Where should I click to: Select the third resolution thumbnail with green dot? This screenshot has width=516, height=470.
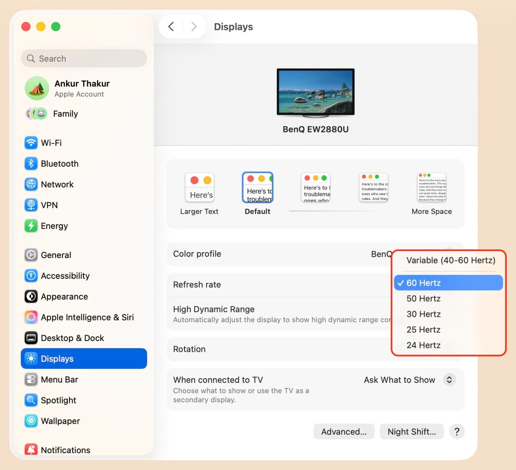(x=316, y=187)
